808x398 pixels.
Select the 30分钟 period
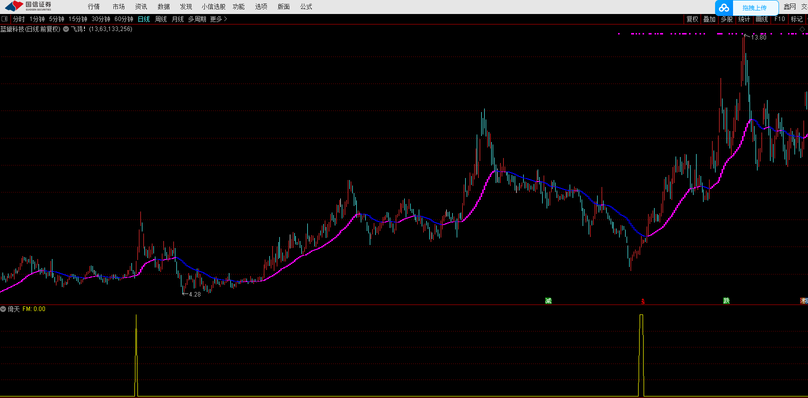click(x=101, y=19)
